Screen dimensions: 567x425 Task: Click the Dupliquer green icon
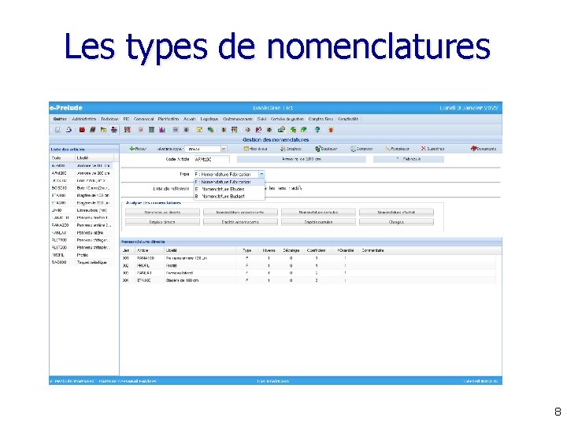point(317,149)
